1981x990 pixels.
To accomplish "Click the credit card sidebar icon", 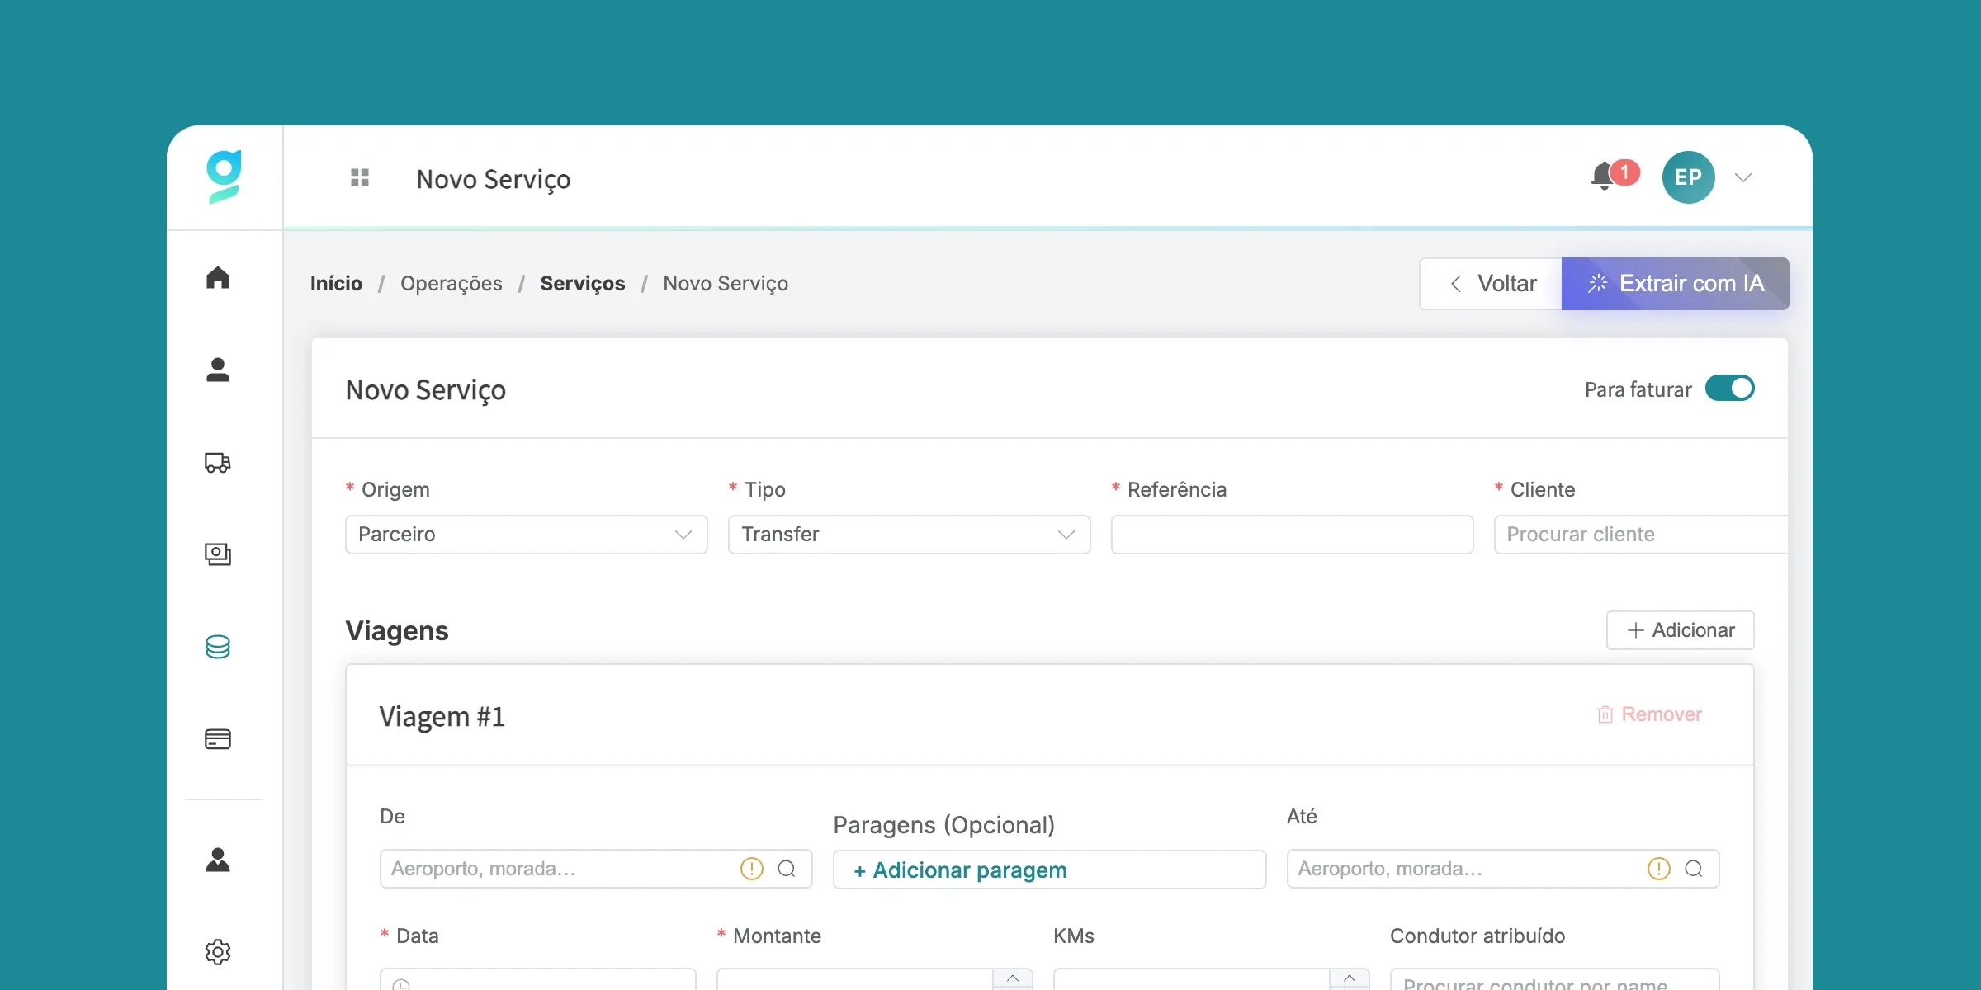I will 218,739.
